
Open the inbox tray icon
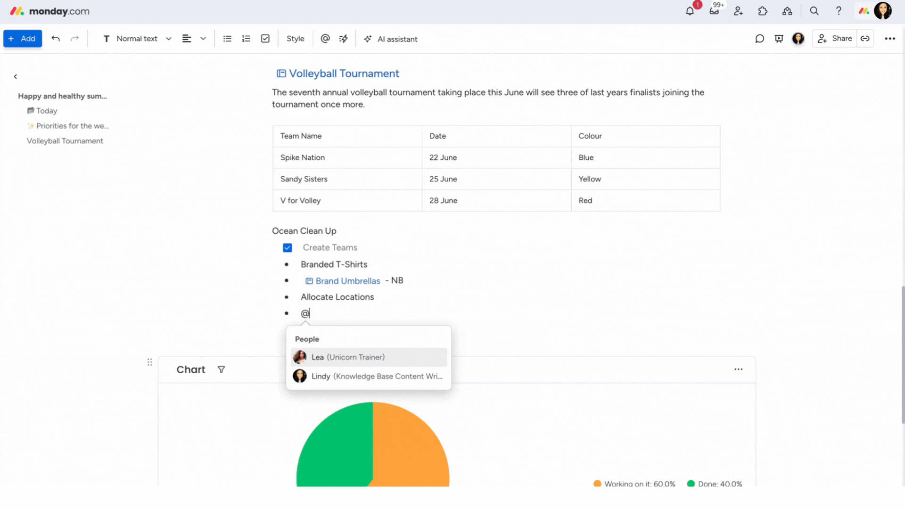pos(714,11)
